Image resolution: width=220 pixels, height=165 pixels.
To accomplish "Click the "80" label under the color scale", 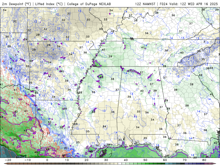I will click(x=204, y=160).
